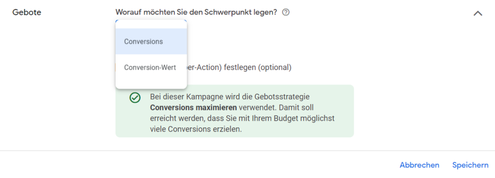The width and height of the screenshot is (495, 178).
Task: Pick the Conversion-Wert option from the list
Action: pyautogui.click(x=151, y=68)
